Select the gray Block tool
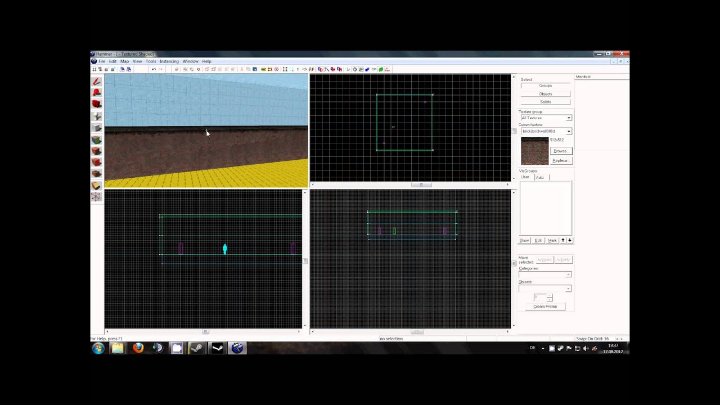This screenshot has height=405, width=720. coord(97,128)
